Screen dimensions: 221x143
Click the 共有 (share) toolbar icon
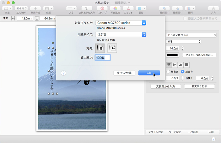[x=213, y=8]
